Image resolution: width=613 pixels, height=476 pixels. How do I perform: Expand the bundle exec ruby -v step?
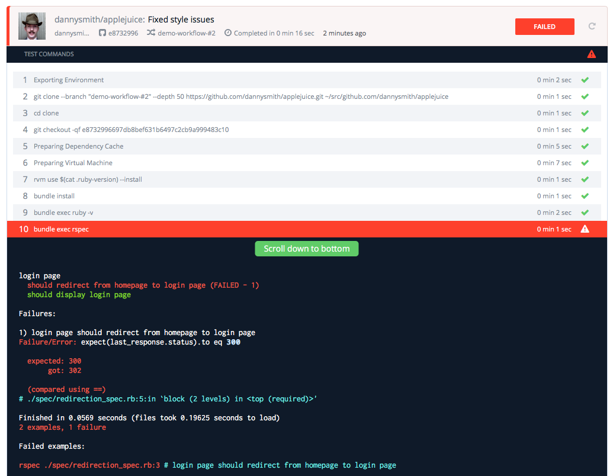point(307,213)
